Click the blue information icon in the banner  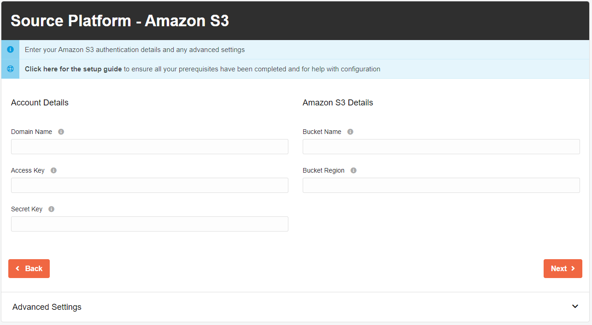(x=11, y=49)
